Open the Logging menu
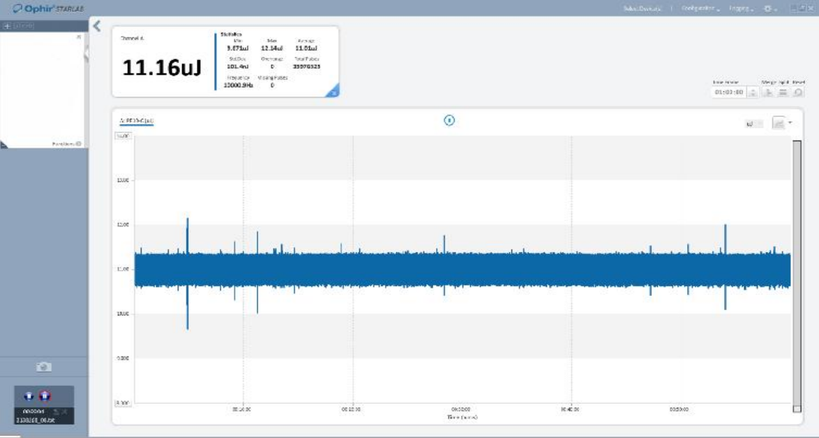The height and width of the screenshot is (438, 819). (x=740, y=8)
